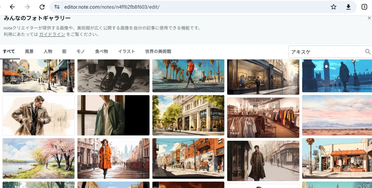Switch to the 世界の美術館 tab
Image resolution: width=372 pixels, height=188 pixels.
pos(158,51)
